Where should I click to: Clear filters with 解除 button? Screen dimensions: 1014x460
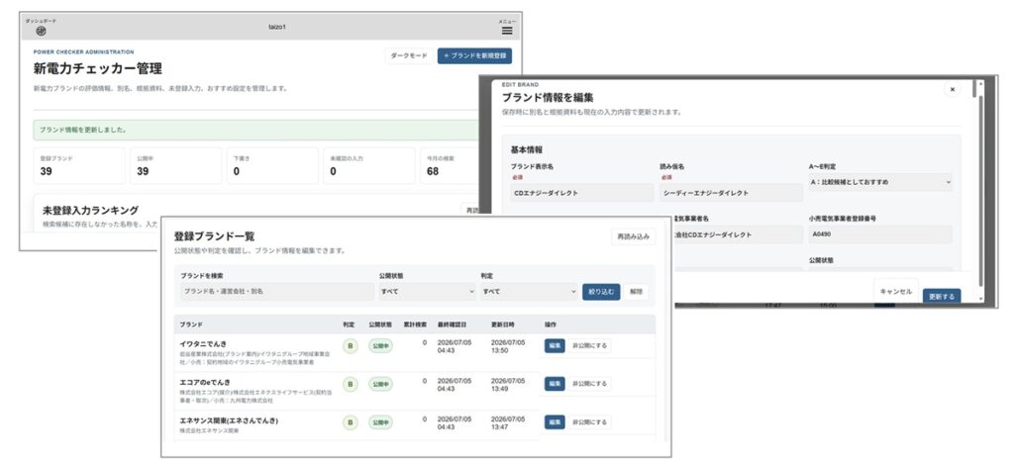tap(636, 292)
